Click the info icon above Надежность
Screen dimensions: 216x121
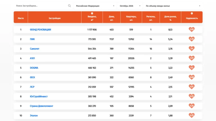click(x=192, y=13)
